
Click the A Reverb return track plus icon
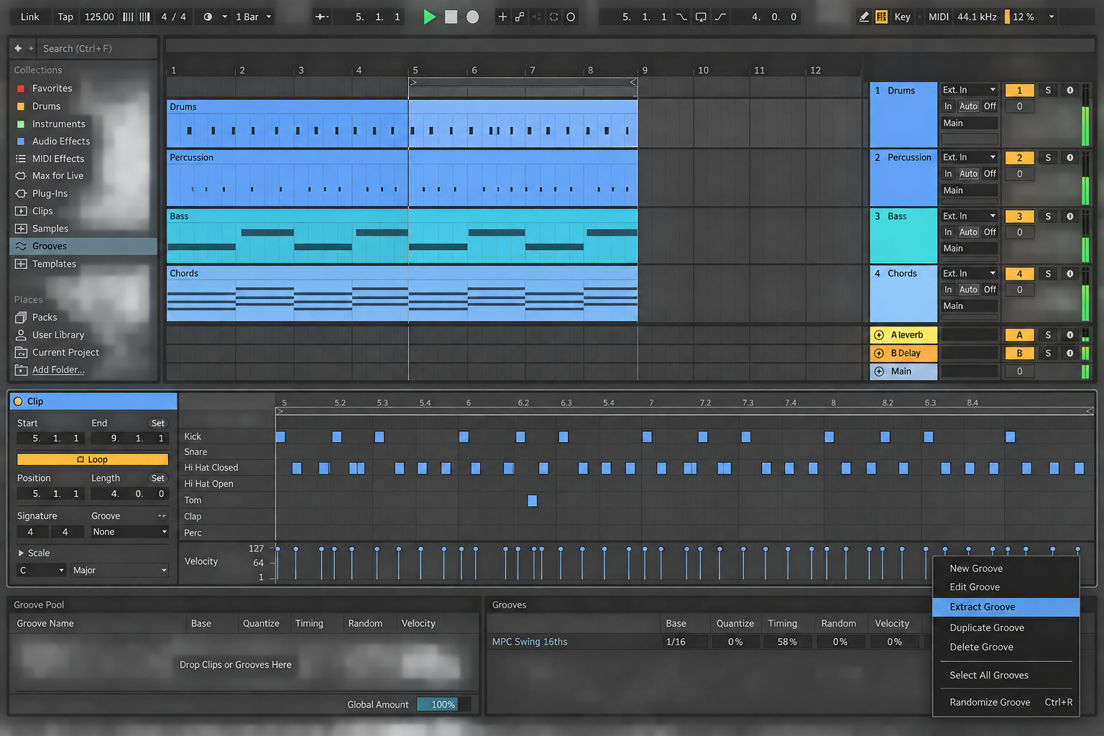879,335
